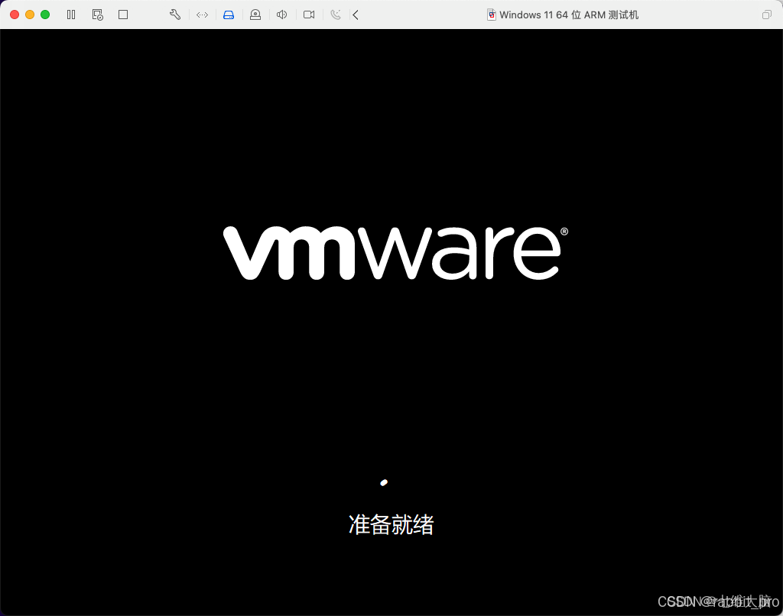Click the Bluetooth/phone device icon
The height and width of the screenshot is (616, 783).
click(336, 15)
